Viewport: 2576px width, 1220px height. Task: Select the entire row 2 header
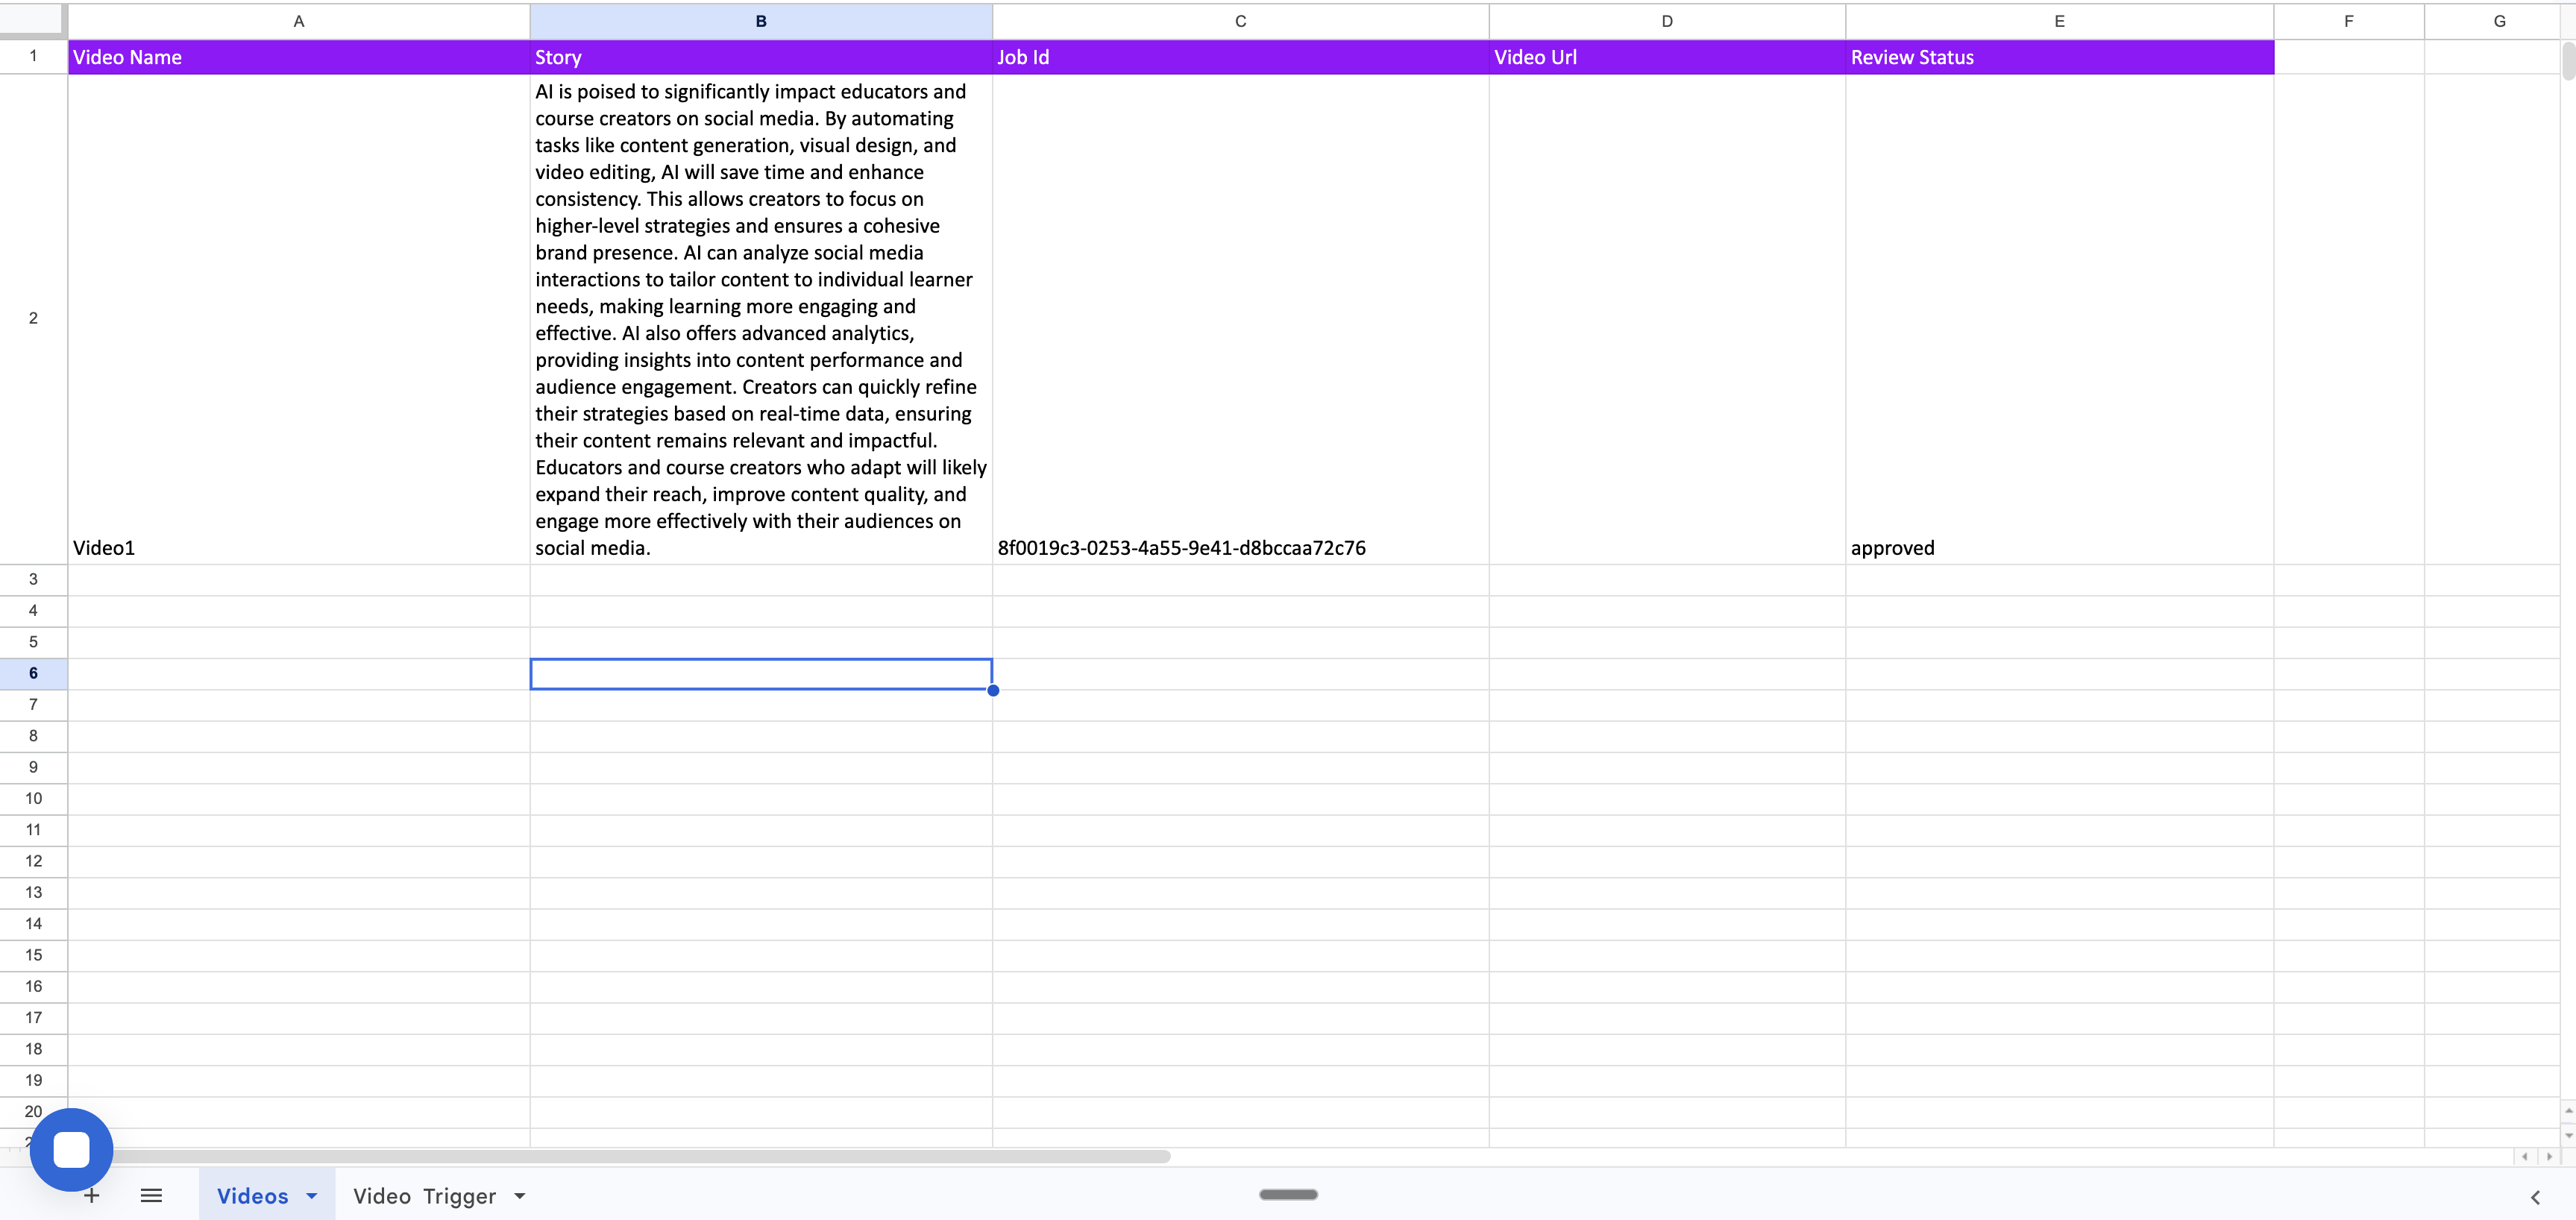pos(32,317)
